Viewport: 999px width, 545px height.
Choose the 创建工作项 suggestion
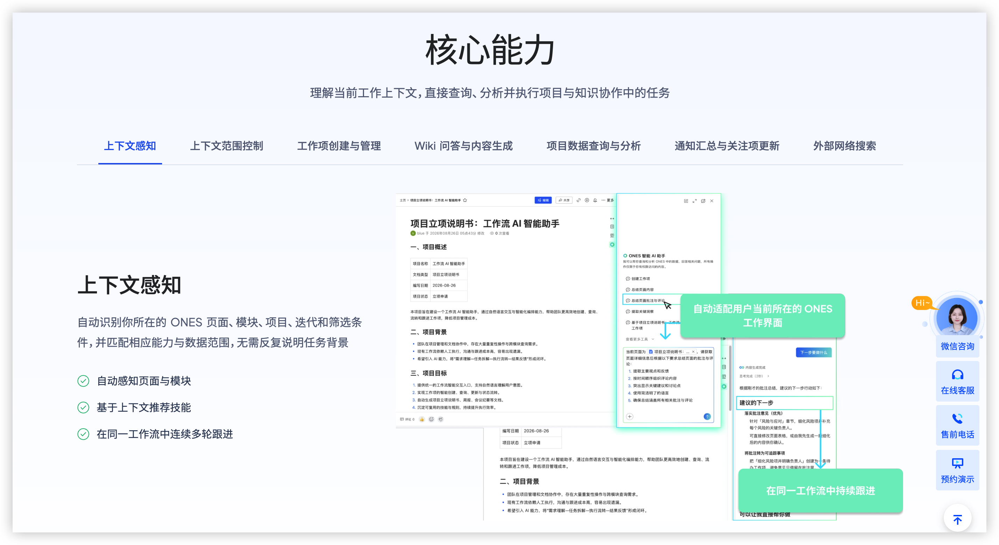point(638,279)
